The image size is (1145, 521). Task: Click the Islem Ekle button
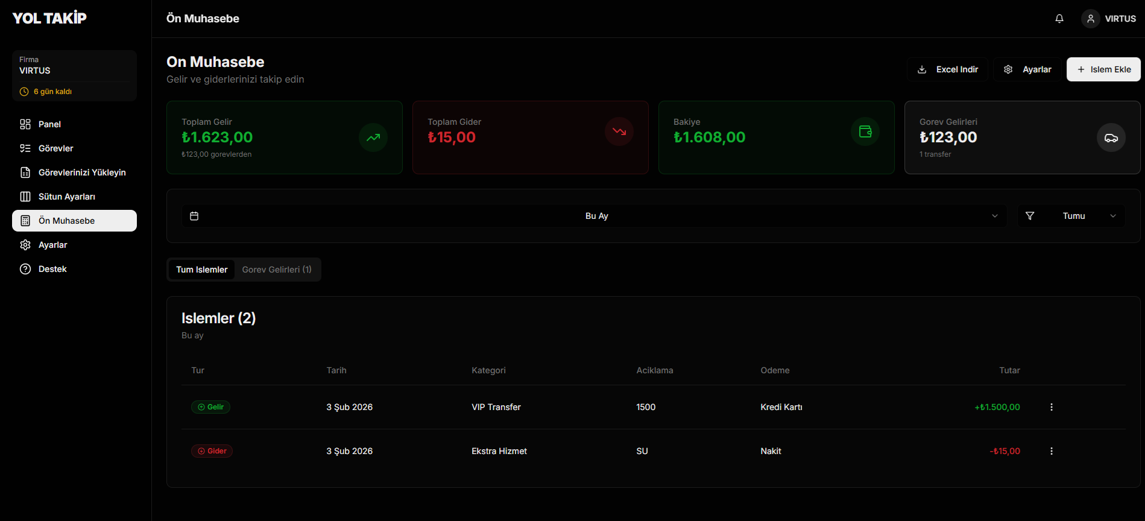pos(1103,69)
